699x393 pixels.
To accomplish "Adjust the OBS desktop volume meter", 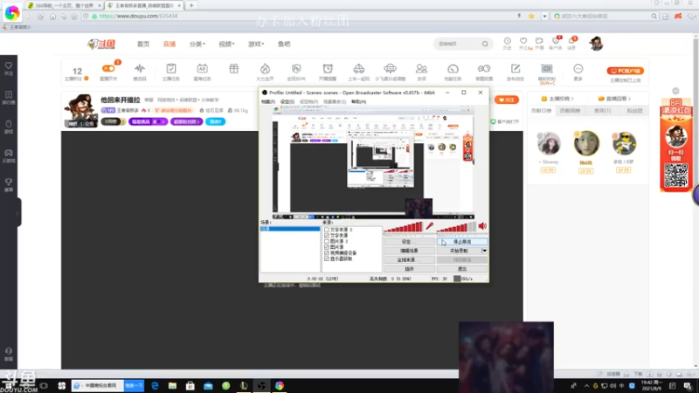I will click(456, 227).
